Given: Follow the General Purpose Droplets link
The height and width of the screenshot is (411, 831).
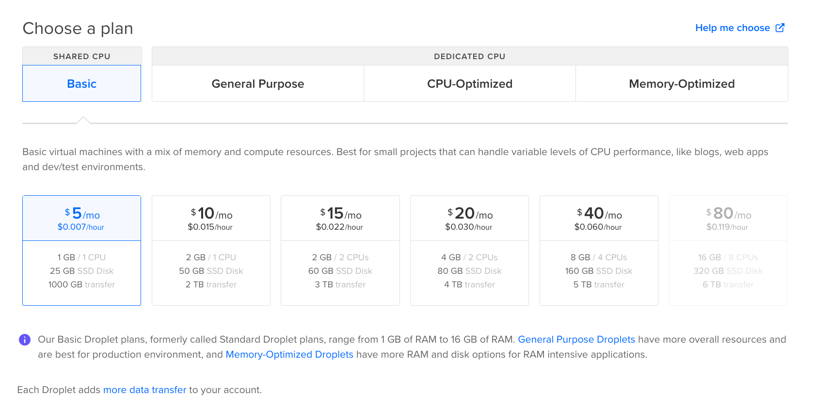Looking at the screenshot, I should (x=576, y=339).
